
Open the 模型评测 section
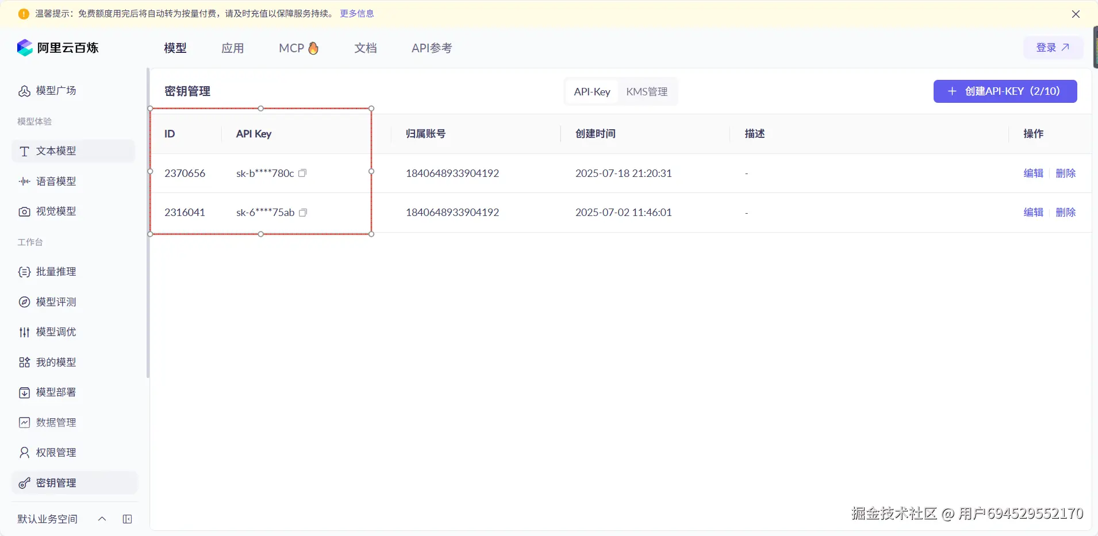(x=56, y=302)
